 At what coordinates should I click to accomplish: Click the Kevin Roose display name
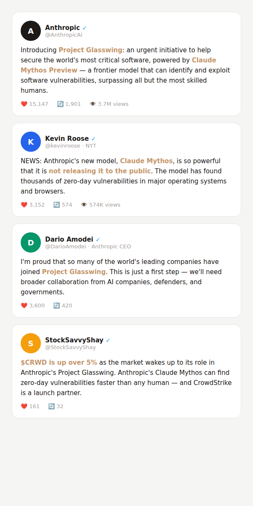(x=67, y=139)
